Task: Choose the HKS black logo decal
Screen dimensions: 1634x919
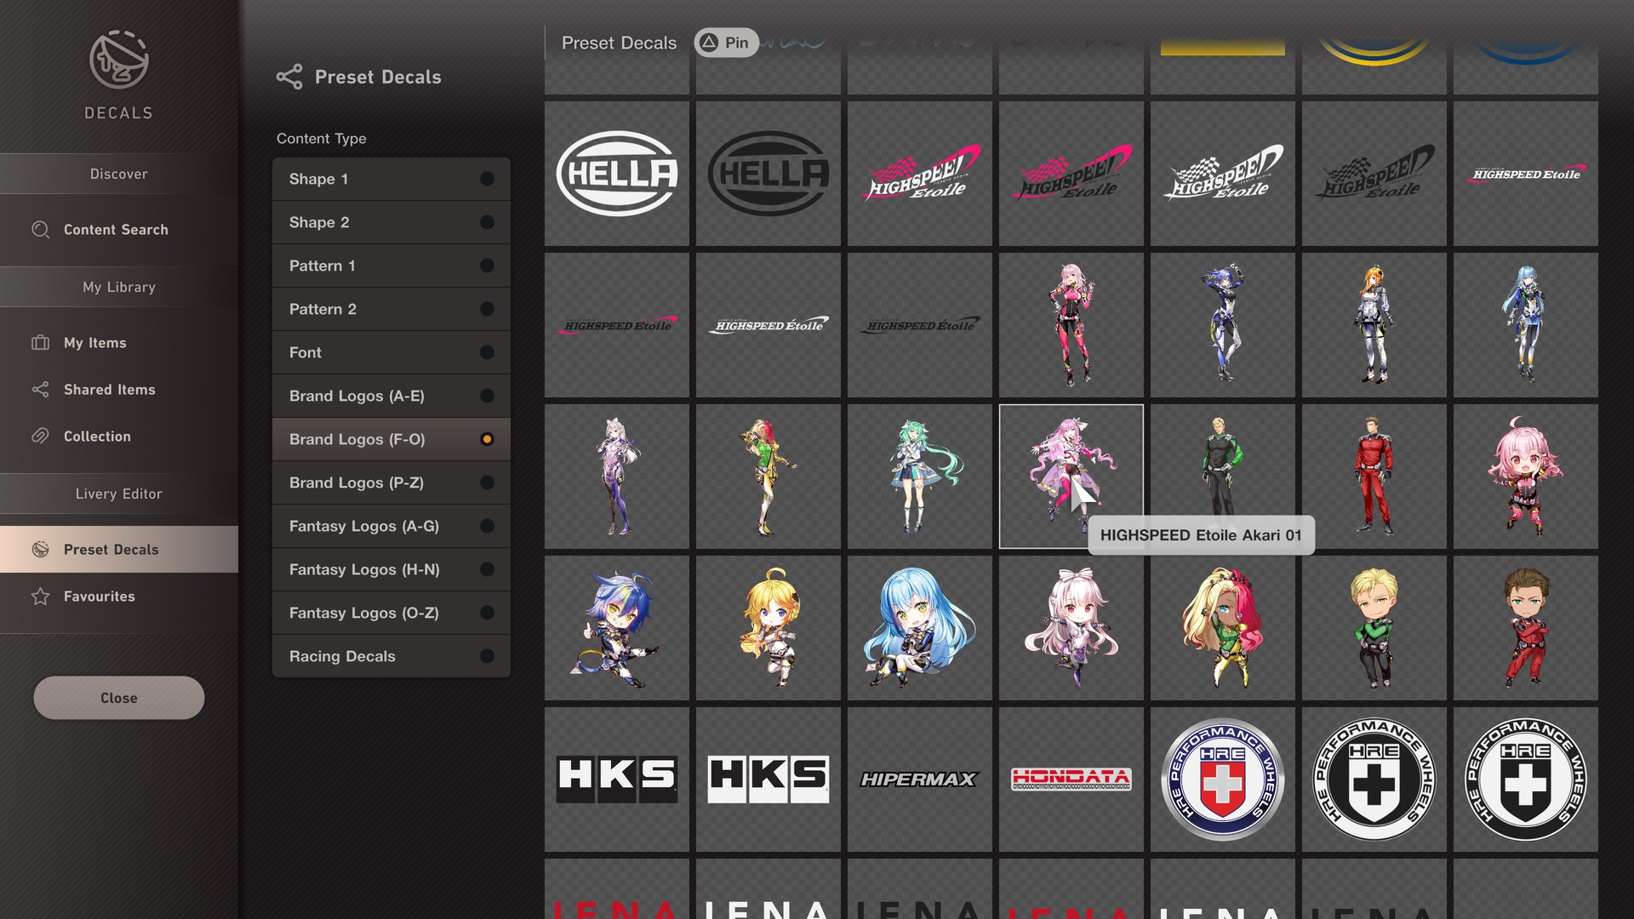Action: pyautogui.click(x=616, y=779)
